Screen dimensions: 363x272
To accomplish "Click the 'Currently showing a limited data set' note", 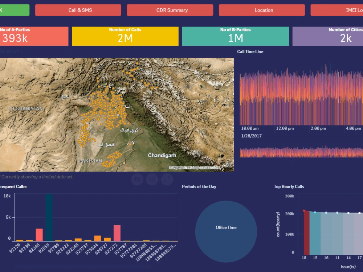I will pos(37,177).
